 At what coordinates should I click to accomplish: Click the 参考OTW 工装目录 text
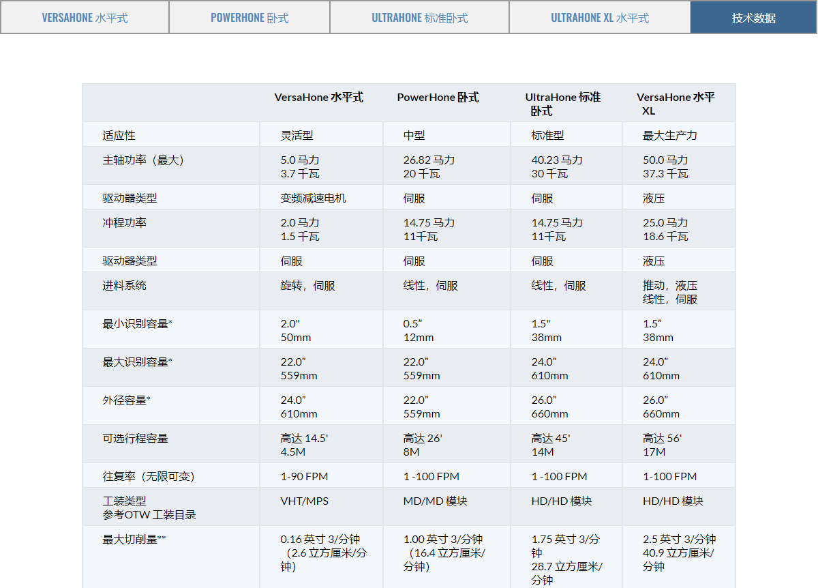click(149, 515)
